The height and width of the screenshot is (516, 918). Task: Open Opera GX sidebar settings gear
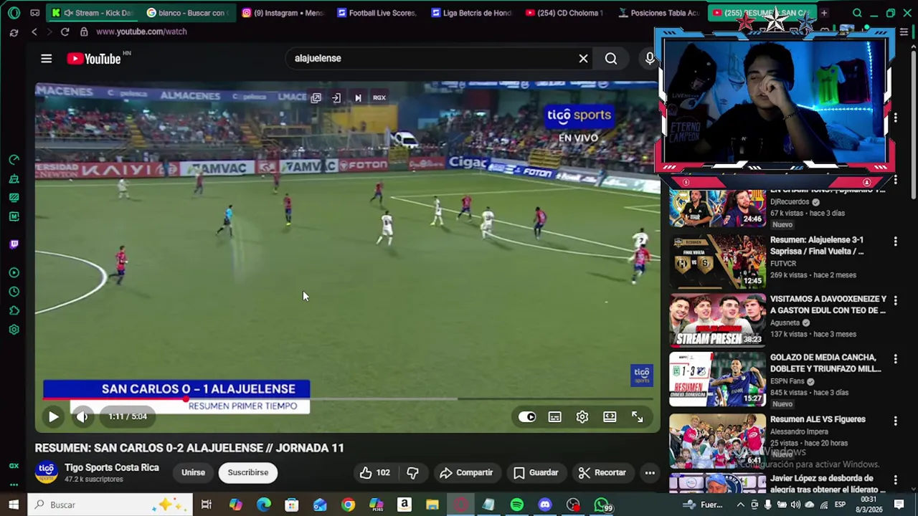[x=14, y=330]
